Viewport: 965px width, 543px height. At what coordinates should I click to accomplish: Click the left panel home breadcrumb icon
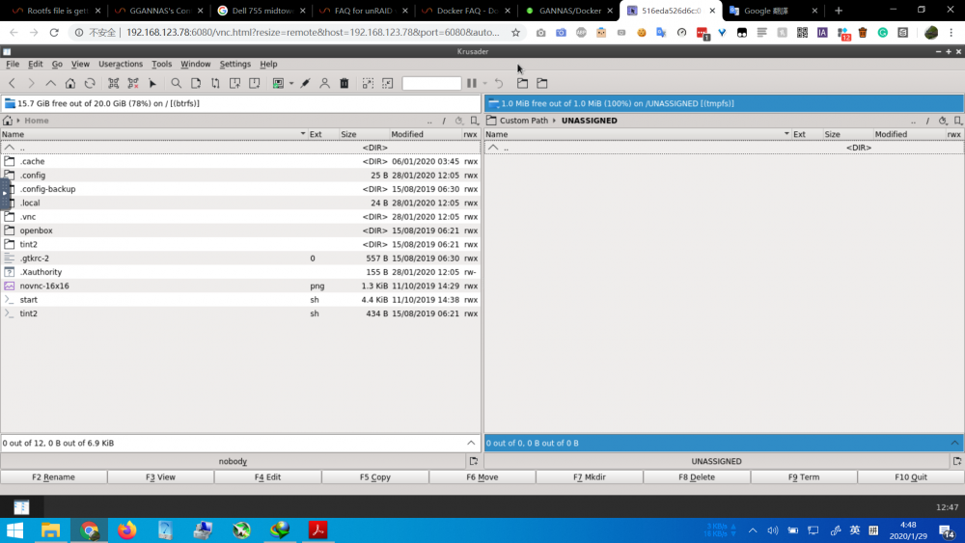(8, 121)
